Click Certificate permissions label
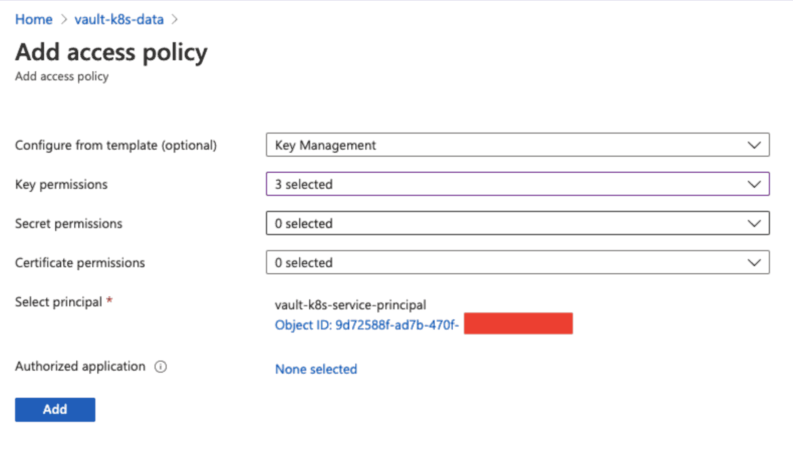 [80, 263]
